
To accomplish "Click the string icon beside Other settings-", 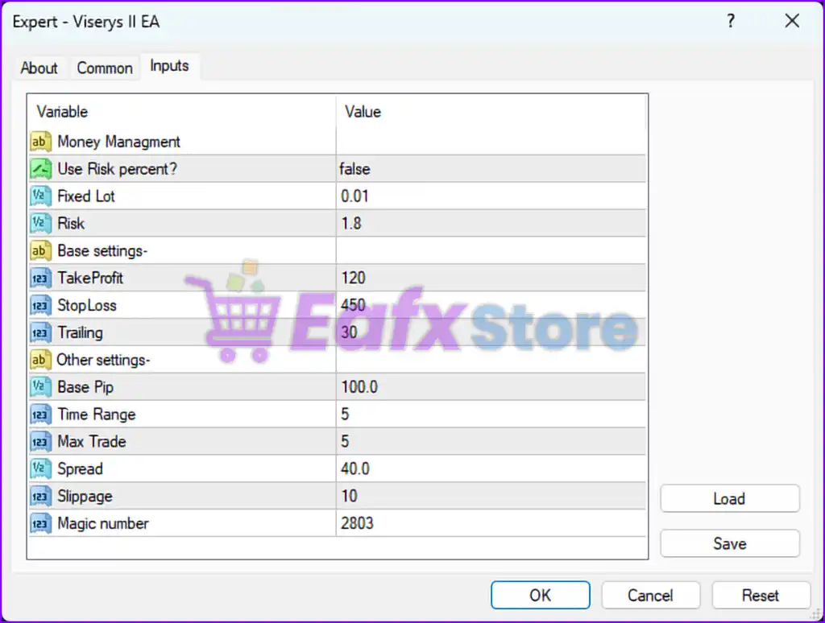I will (x=40, y=360).
